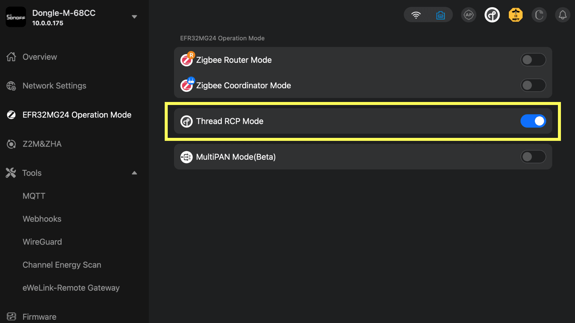Click the Ethernet connection icon in header
Viewport: 575px width, 323px height.
tap(440, 15)
